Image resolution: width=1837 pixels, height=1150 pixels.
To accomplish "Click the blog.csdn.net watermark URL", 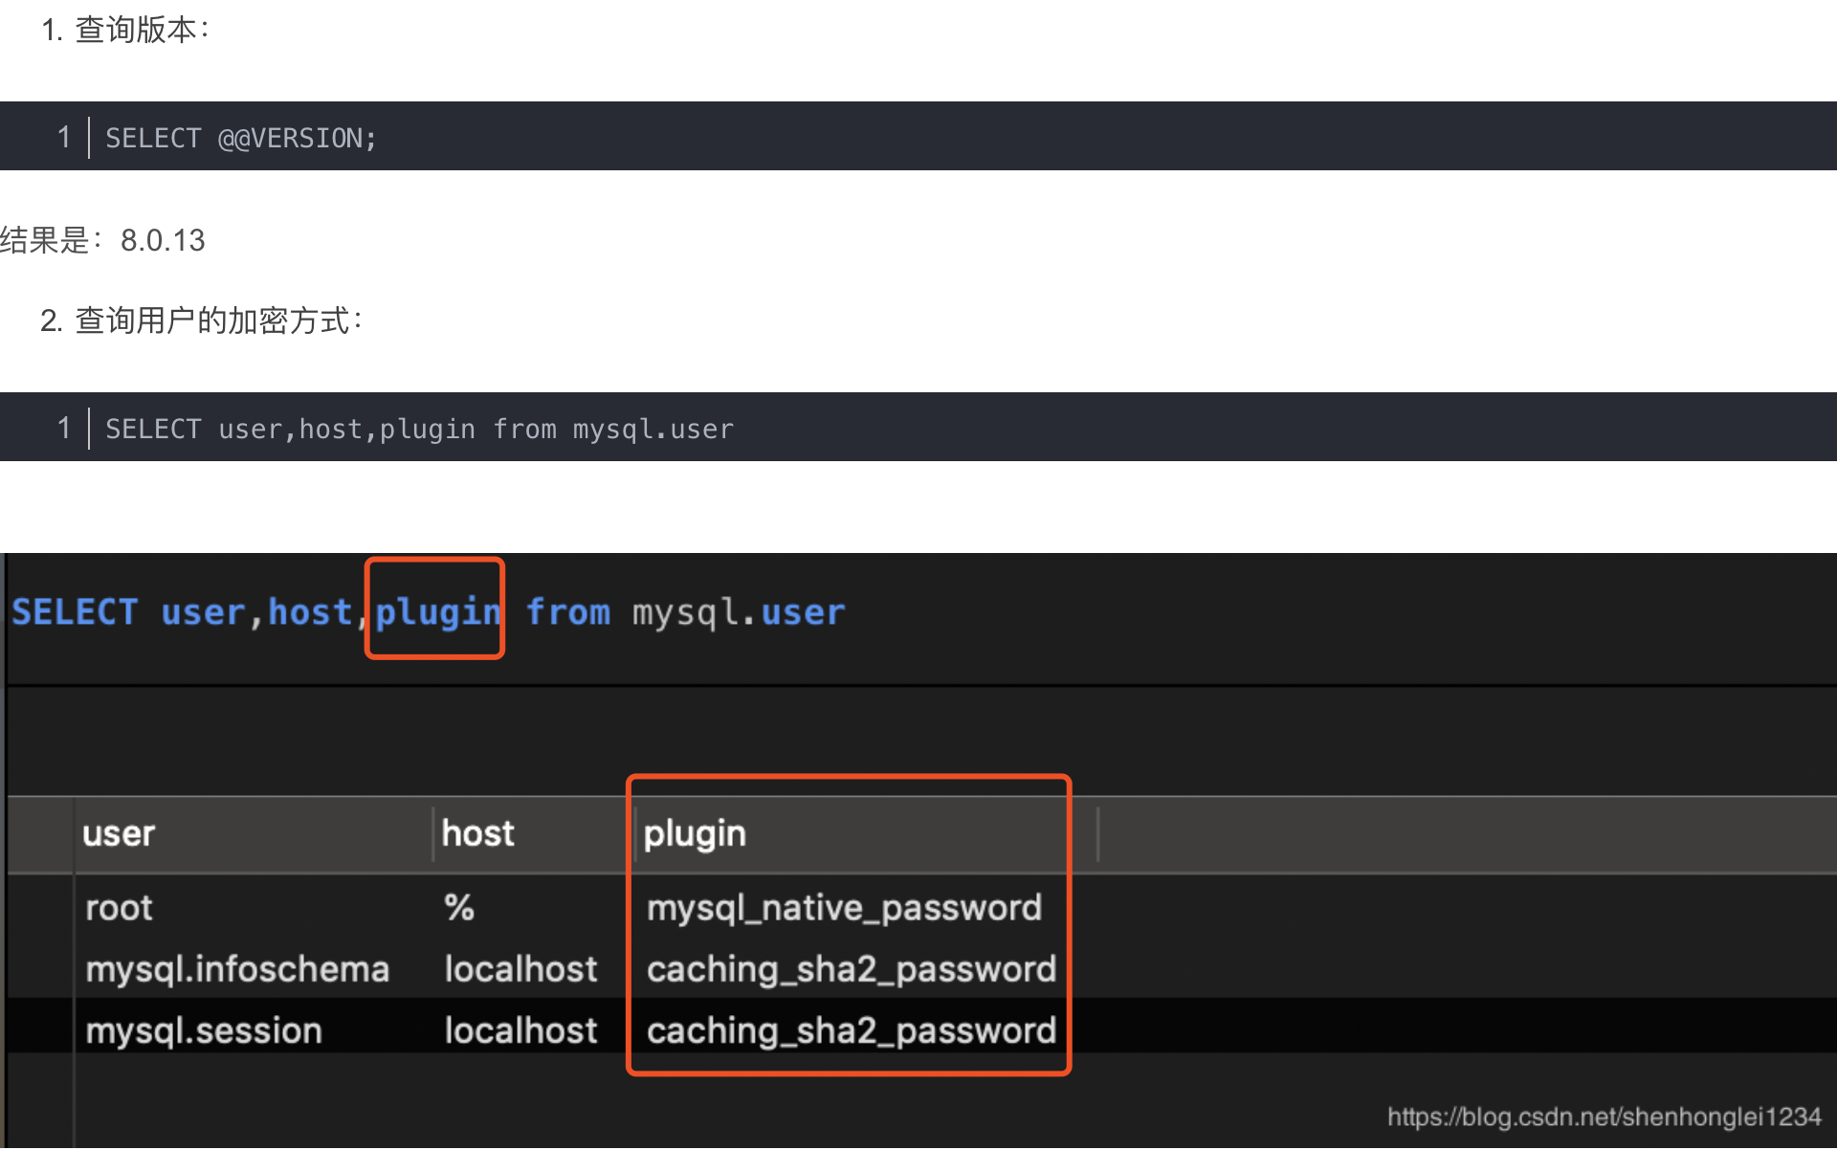I will tap(1604, 1117).
